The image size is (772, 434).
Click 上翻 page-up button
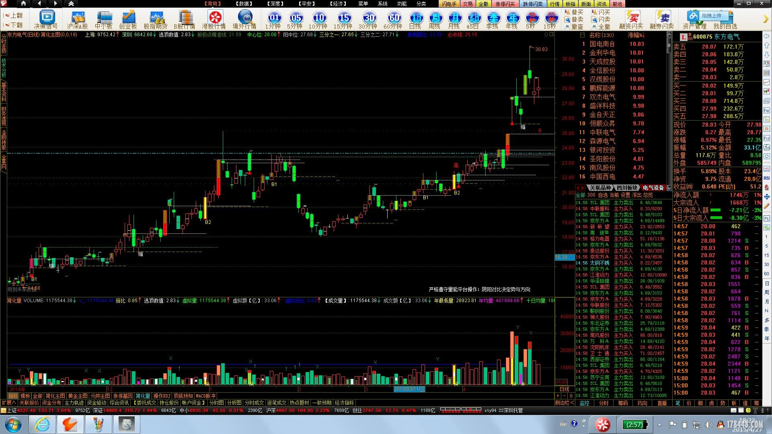click(x=13, y=15)
